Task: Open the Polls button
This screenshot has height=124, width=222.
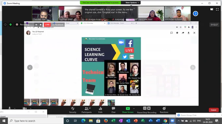Action: (x=100, y=110)
